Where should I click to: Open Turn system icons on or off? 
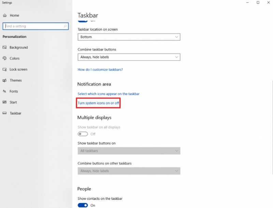click(x=98, y=103)
